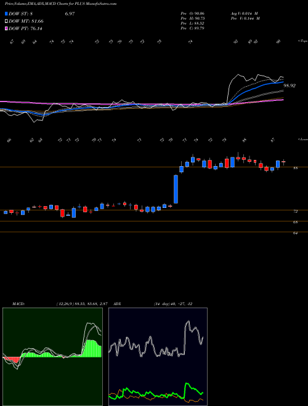Click the tall blue breakout candlestick

coord(176,189)
